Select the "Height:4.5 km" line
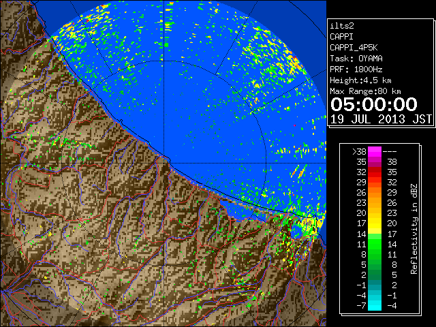 [360, 80]
